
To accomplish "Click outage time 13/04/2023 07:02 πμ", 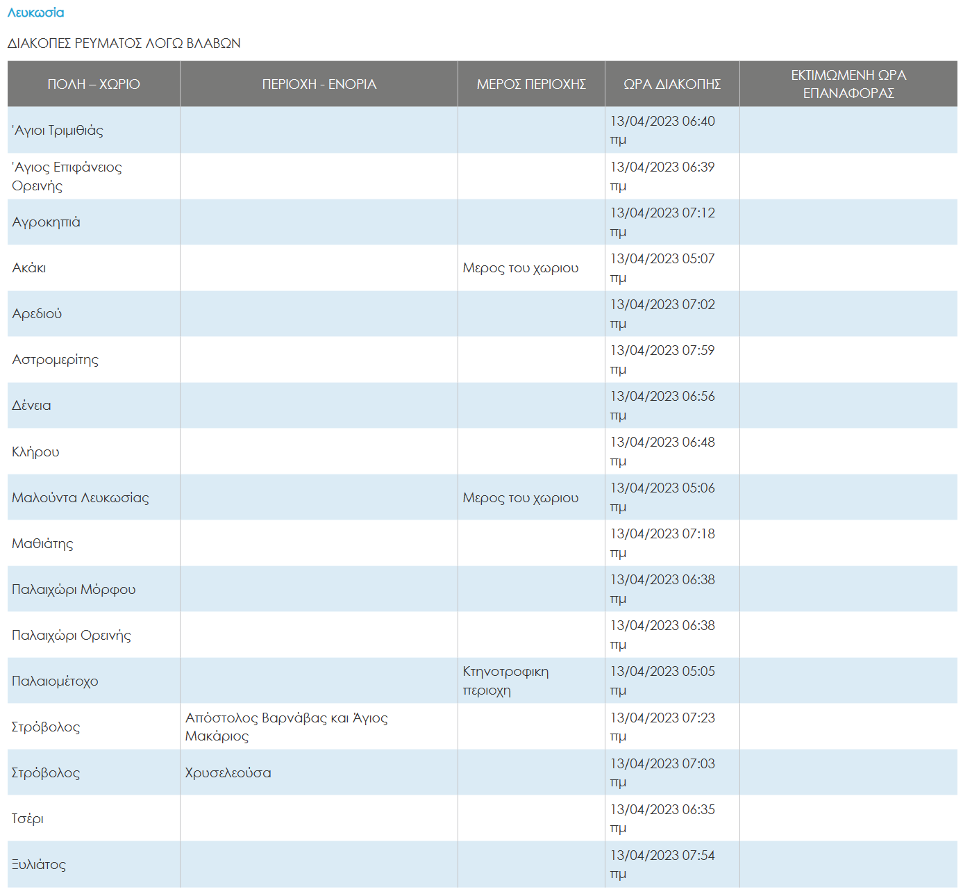I will click(672, 314).
